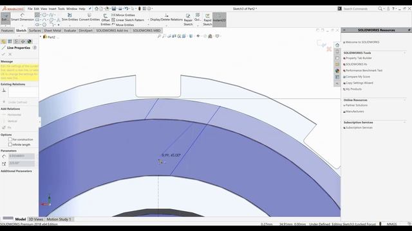The width and height of the screenshot is (412, 231).
Task: Open the File menu
Action: 30,8
